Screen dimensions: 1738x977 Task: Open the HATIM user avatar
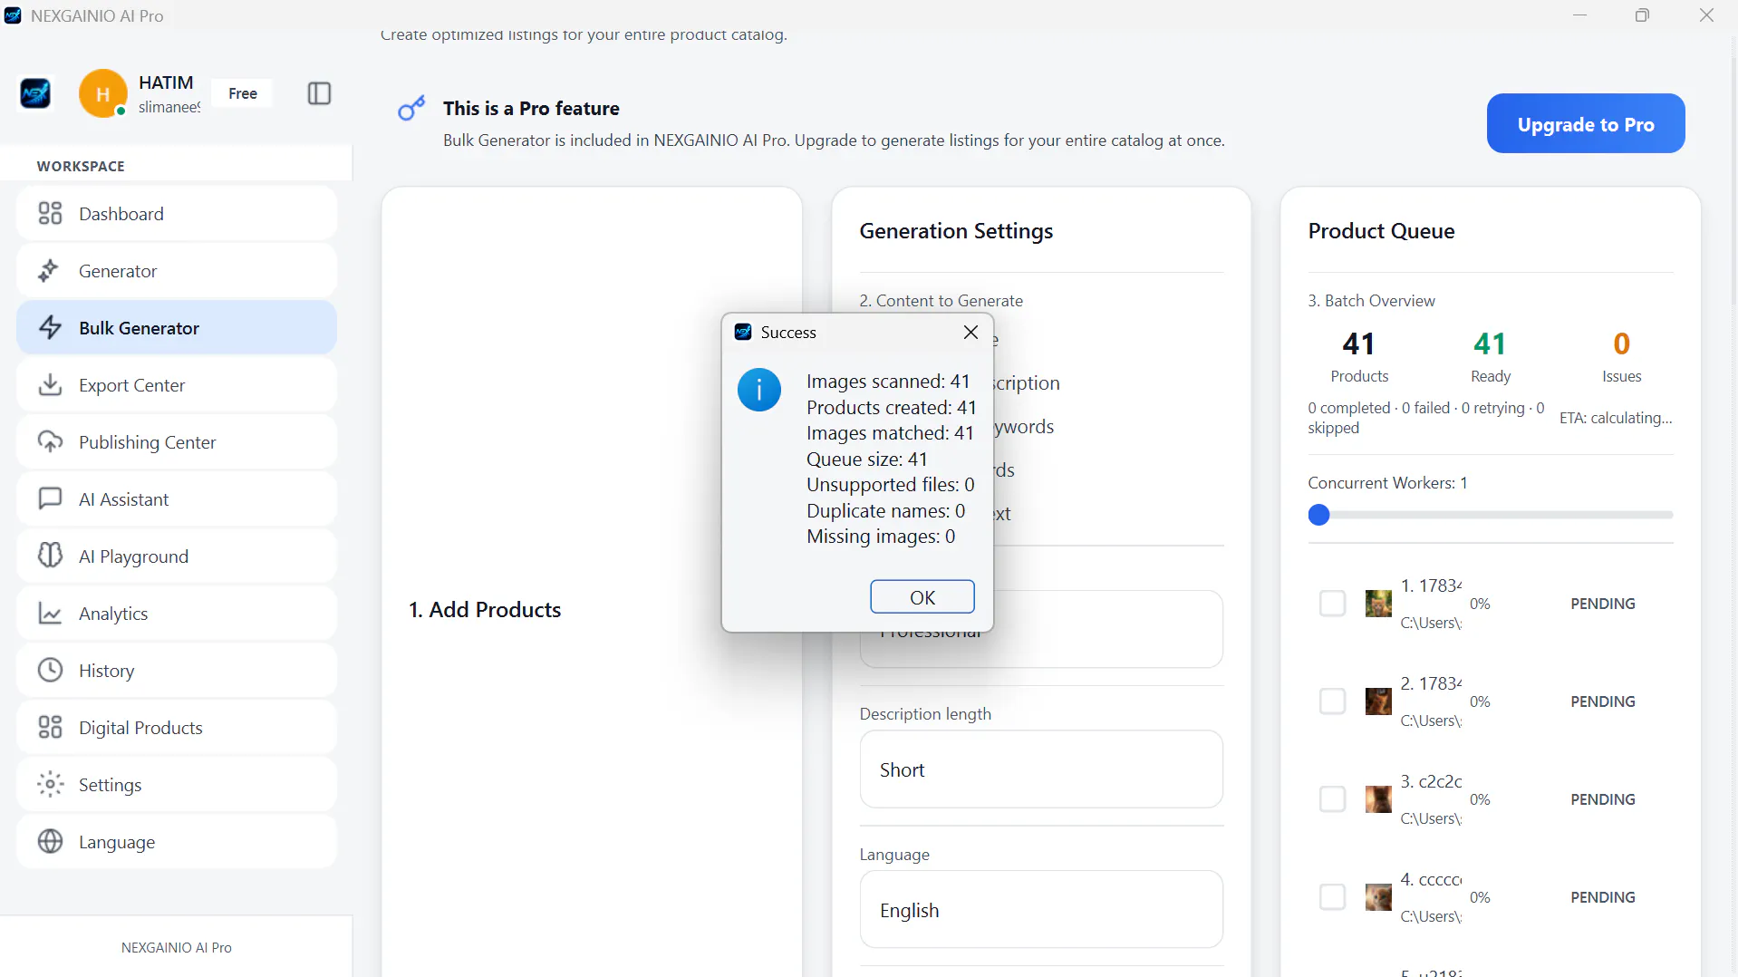pos(102,93)
